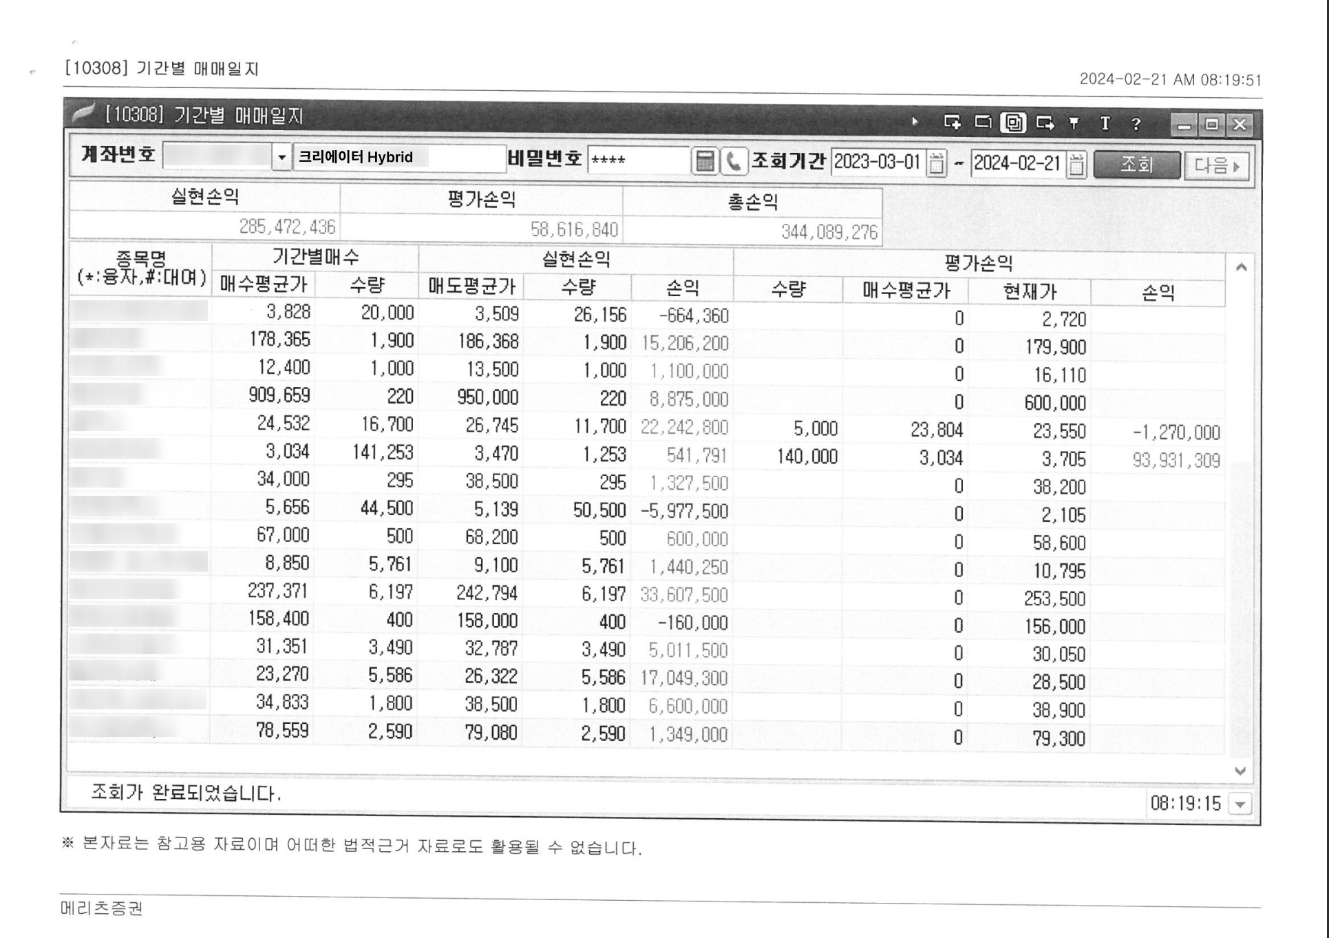Image resolution: width=1329 pixels, height=938 pixels.
Task: Toggle the overlapping windows copy icon
Action: (1014, 123)
